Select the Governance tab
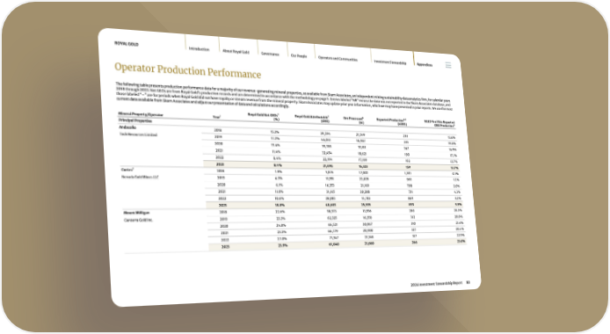The image size is (610, 334). pos(270,54)
